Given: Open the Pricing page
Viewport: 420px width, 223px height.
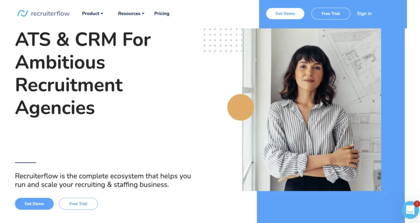Looking at the screenshot, I should [162, 14].
